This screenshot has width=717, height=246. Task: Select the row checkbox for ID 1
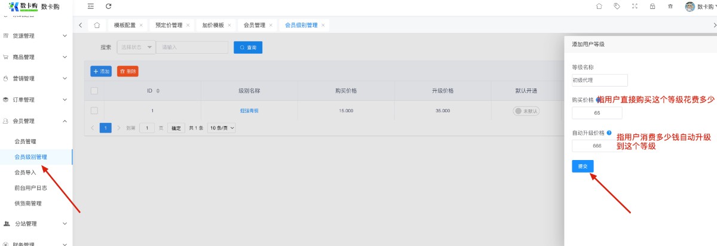[94, 110]
